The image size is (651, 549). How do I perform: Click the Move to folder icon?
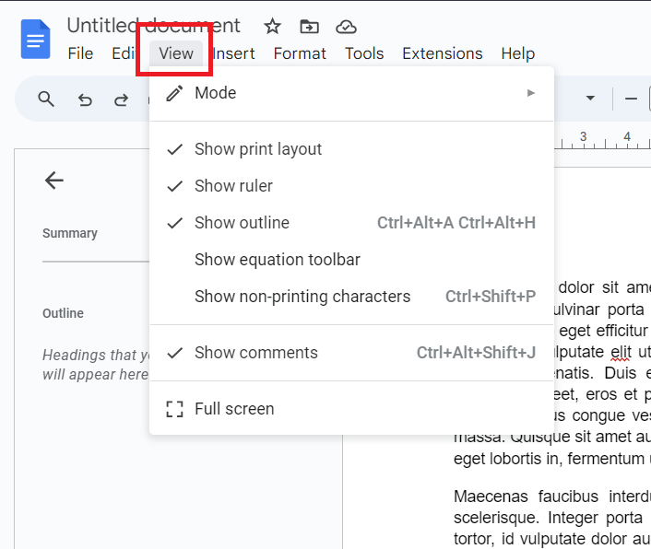click(309, 26)
